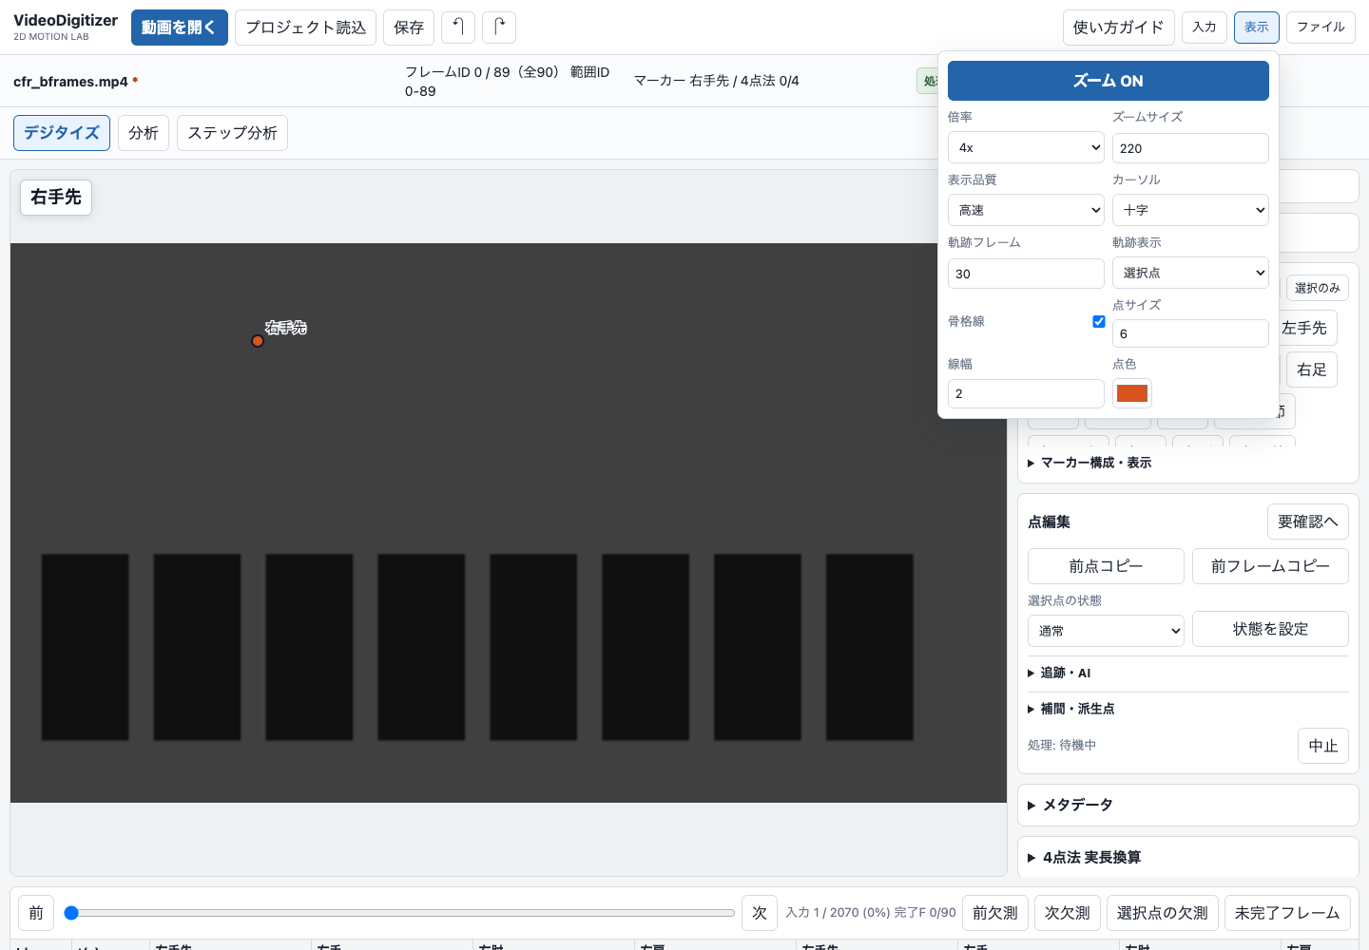Open the 倍率 4x dropdown
Viewport: 1369px width, 950px height.
tap(1026, 147)
